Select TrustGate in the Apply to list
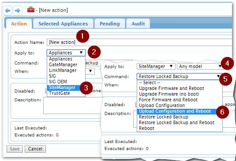Screen dimensions: 236x161 66,93
